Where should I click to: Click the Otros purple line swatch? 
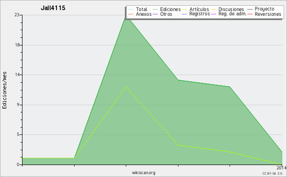155,14
